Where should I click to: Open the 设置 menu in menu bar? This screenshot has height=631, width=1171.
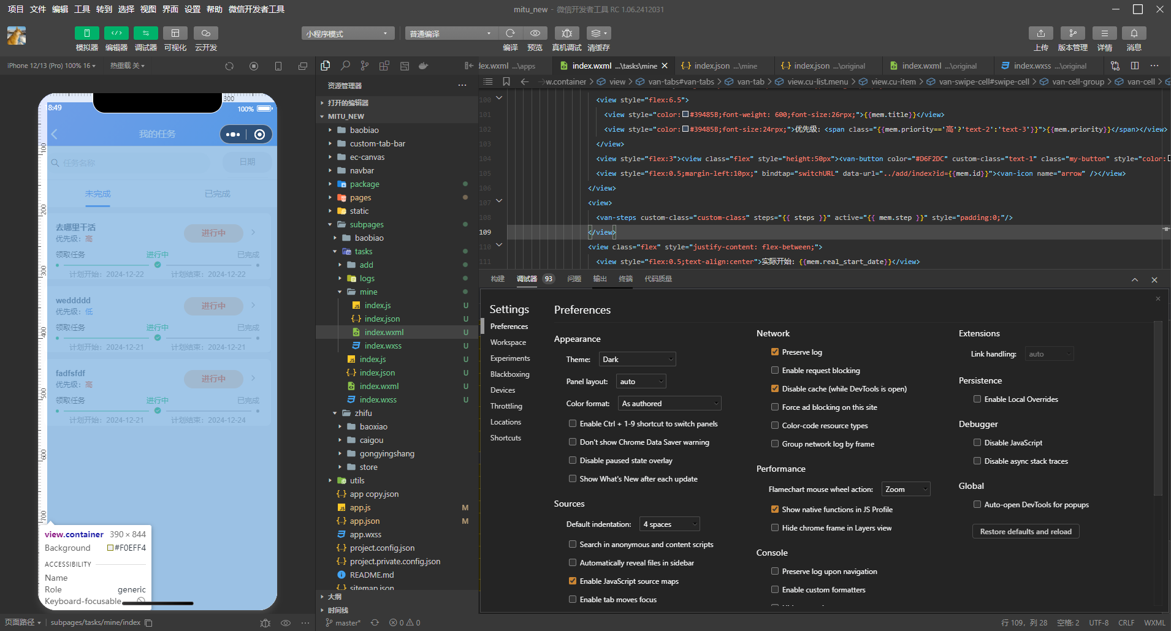193,9
